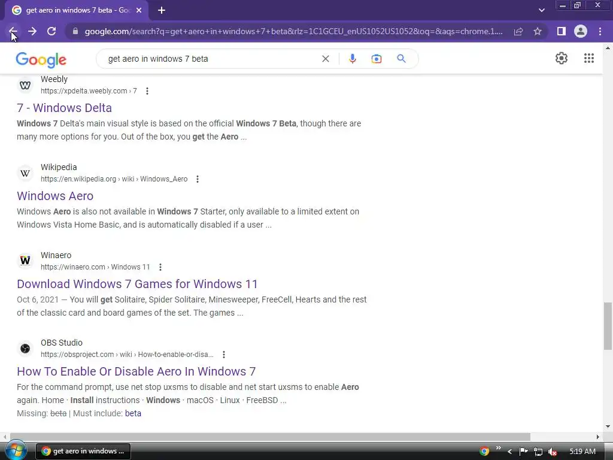Viewport: 613px width, 460px height.
Task: Open the 'Windows Aero' Wikipedia result
Action: 55,196
